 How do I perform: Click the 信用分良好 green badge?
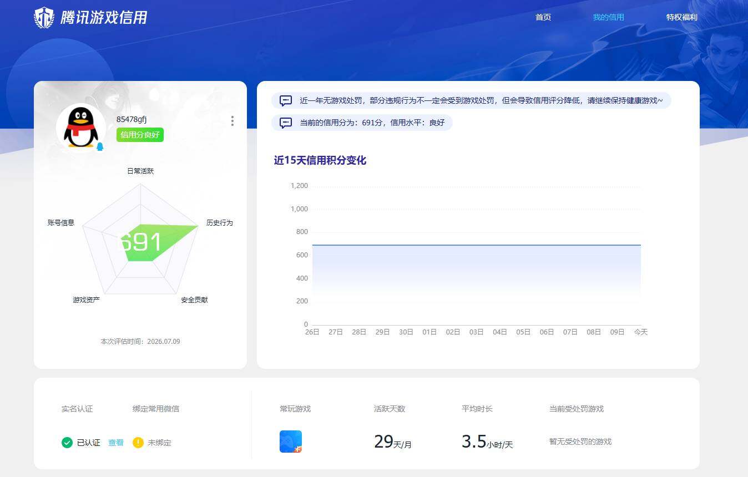(x=140, y=135)
